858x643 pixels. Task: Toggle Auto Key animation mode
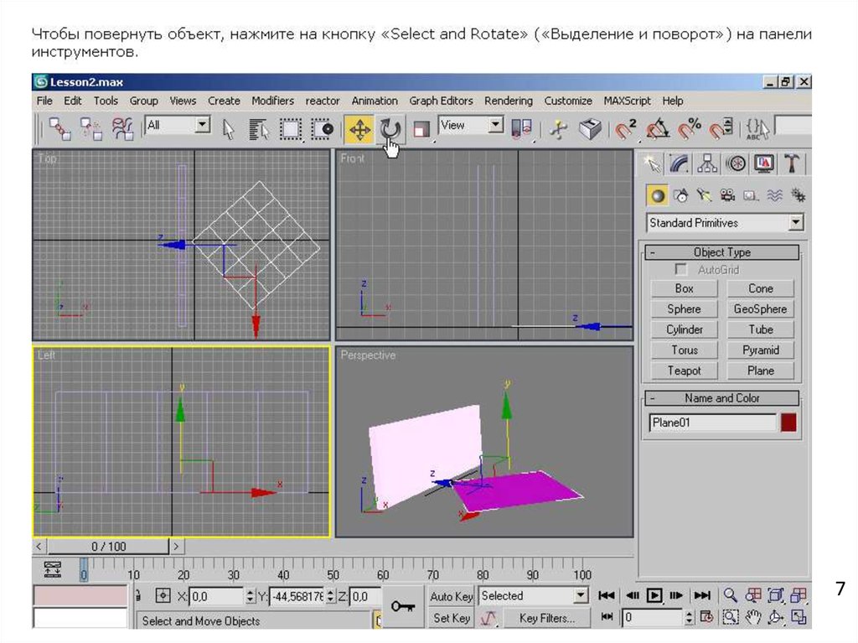[x=452, y=596]
